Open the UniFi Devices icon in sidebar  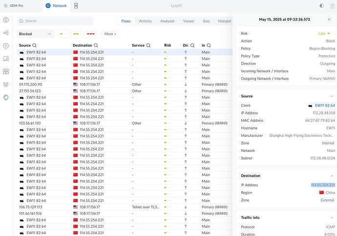[x=6, y=45]
